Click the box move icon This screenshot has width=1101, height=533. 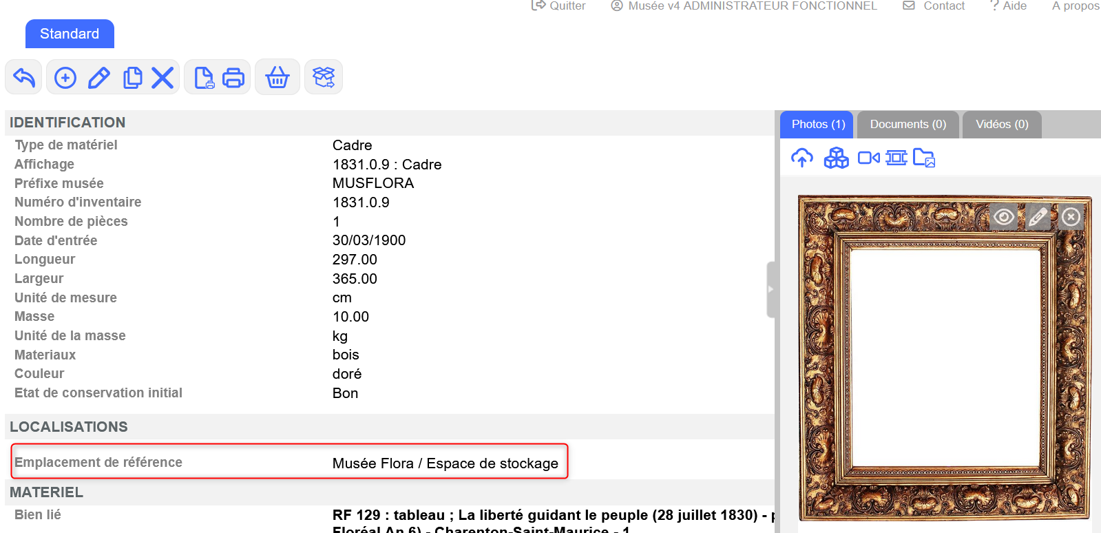(324, 77)
